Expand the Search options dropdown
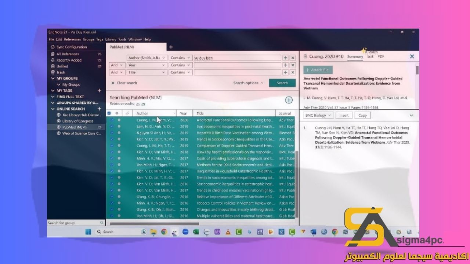 pyautogui.click(x=248, y=83)
